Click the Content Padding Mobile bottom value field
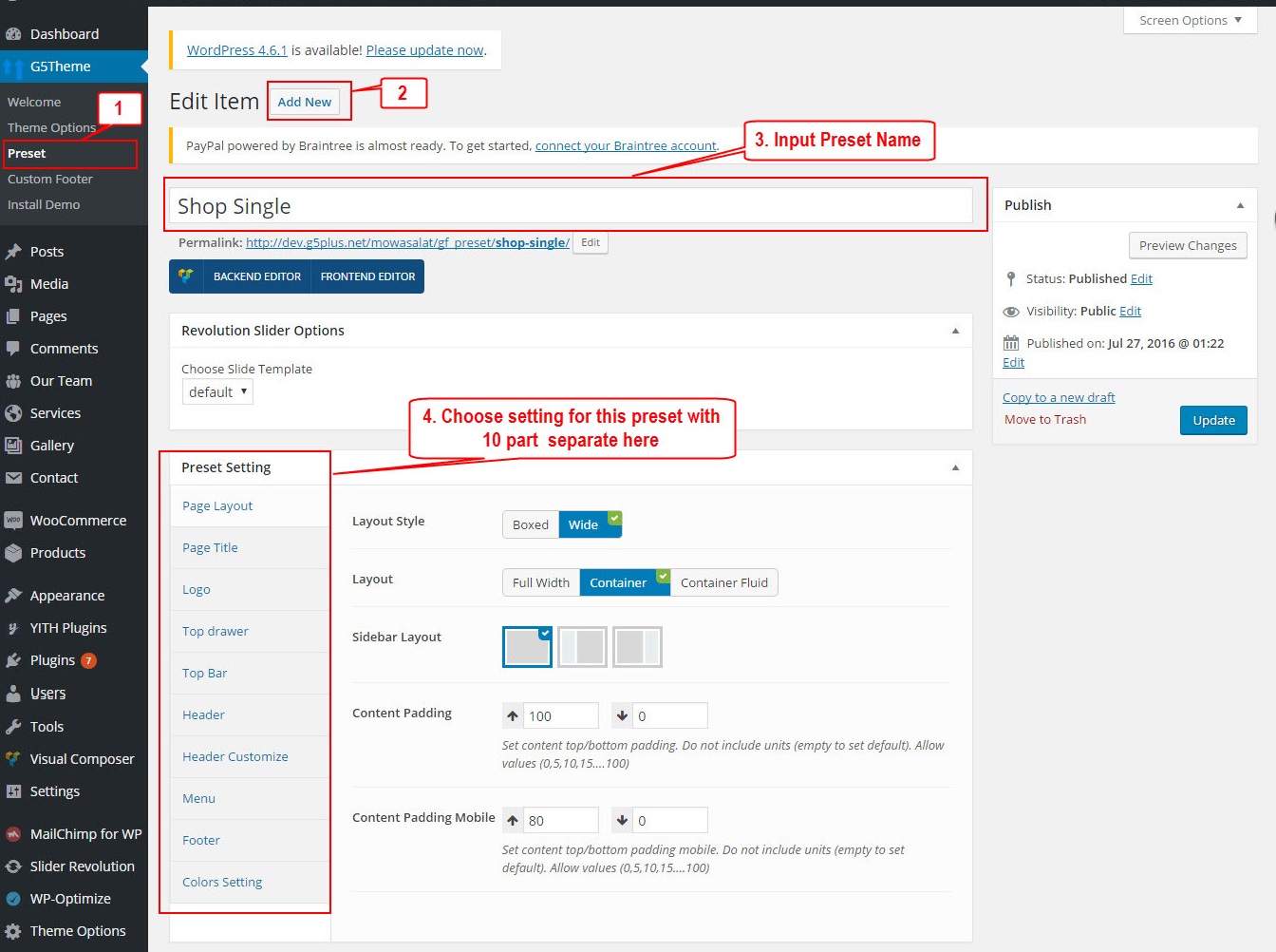Screen dimensions: 1276x952 pyautogui.click(x=670, y=820)
